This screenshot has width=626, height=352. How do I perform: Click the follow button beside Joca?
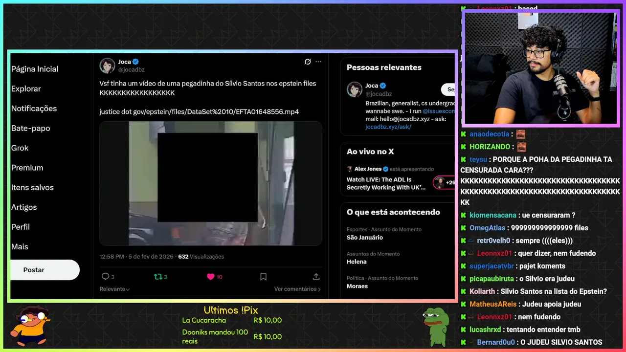click(x=448, y=89)
